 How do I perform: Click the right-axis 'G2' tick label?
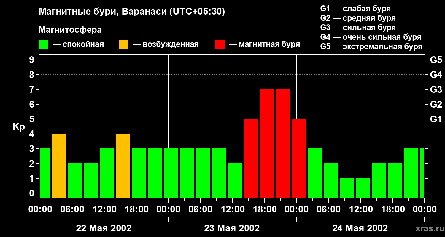click(436, 104)
